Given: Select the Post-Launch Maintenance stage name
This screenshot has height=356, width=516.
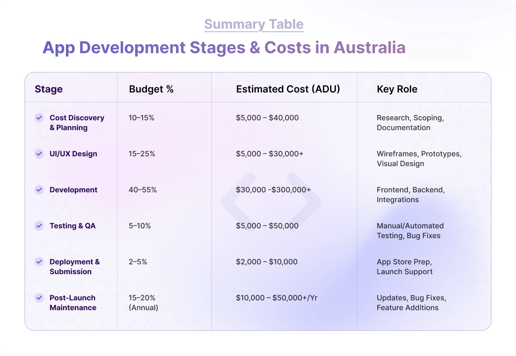Looking at the screenshot, I should pos(73,303).
